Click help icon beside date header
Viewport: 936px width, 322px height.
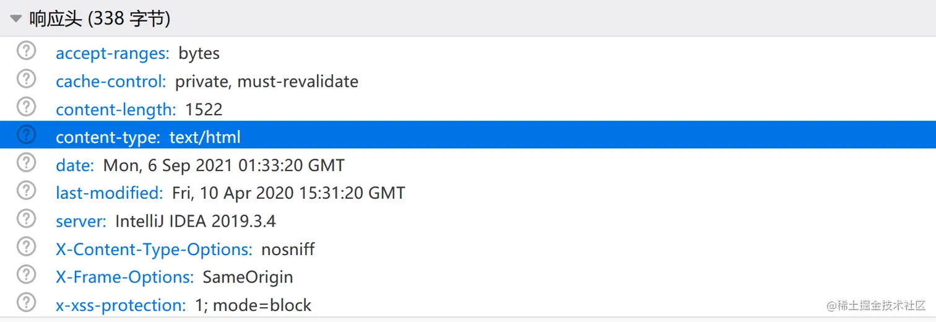click(x=26, y=163)
